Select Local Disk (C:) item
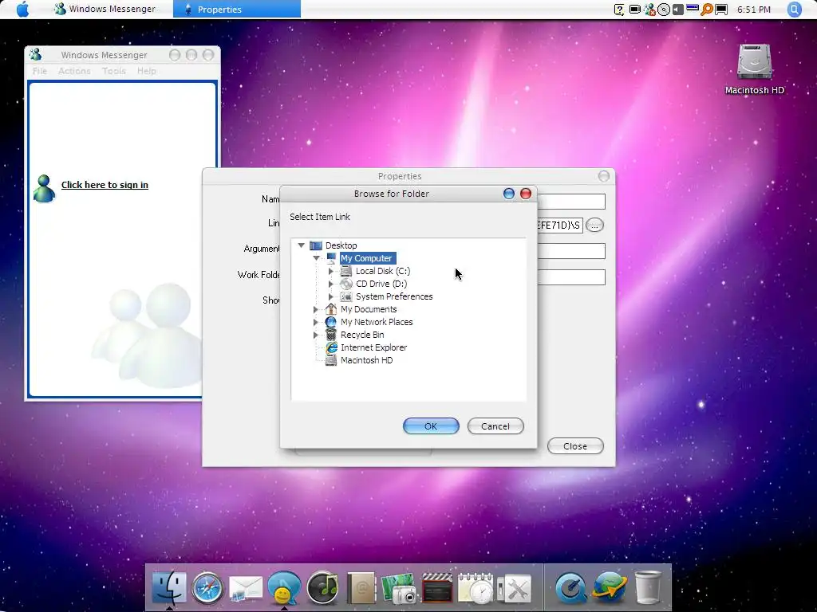 (x=383, y=271)
